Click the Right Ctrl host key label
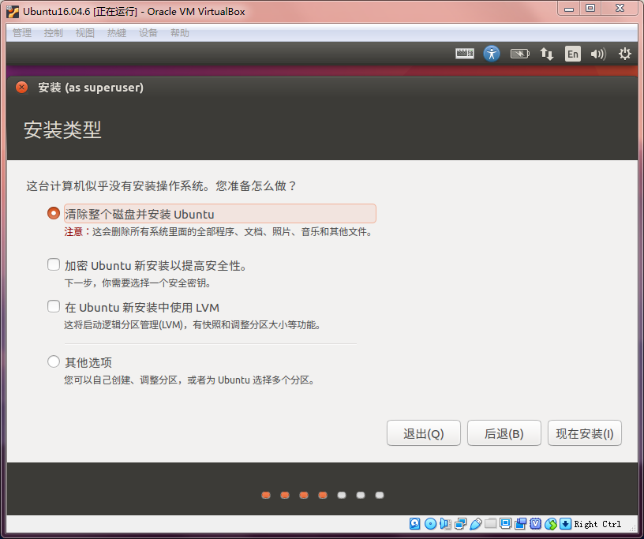This screenshot has width=644, height=539. 597,524
